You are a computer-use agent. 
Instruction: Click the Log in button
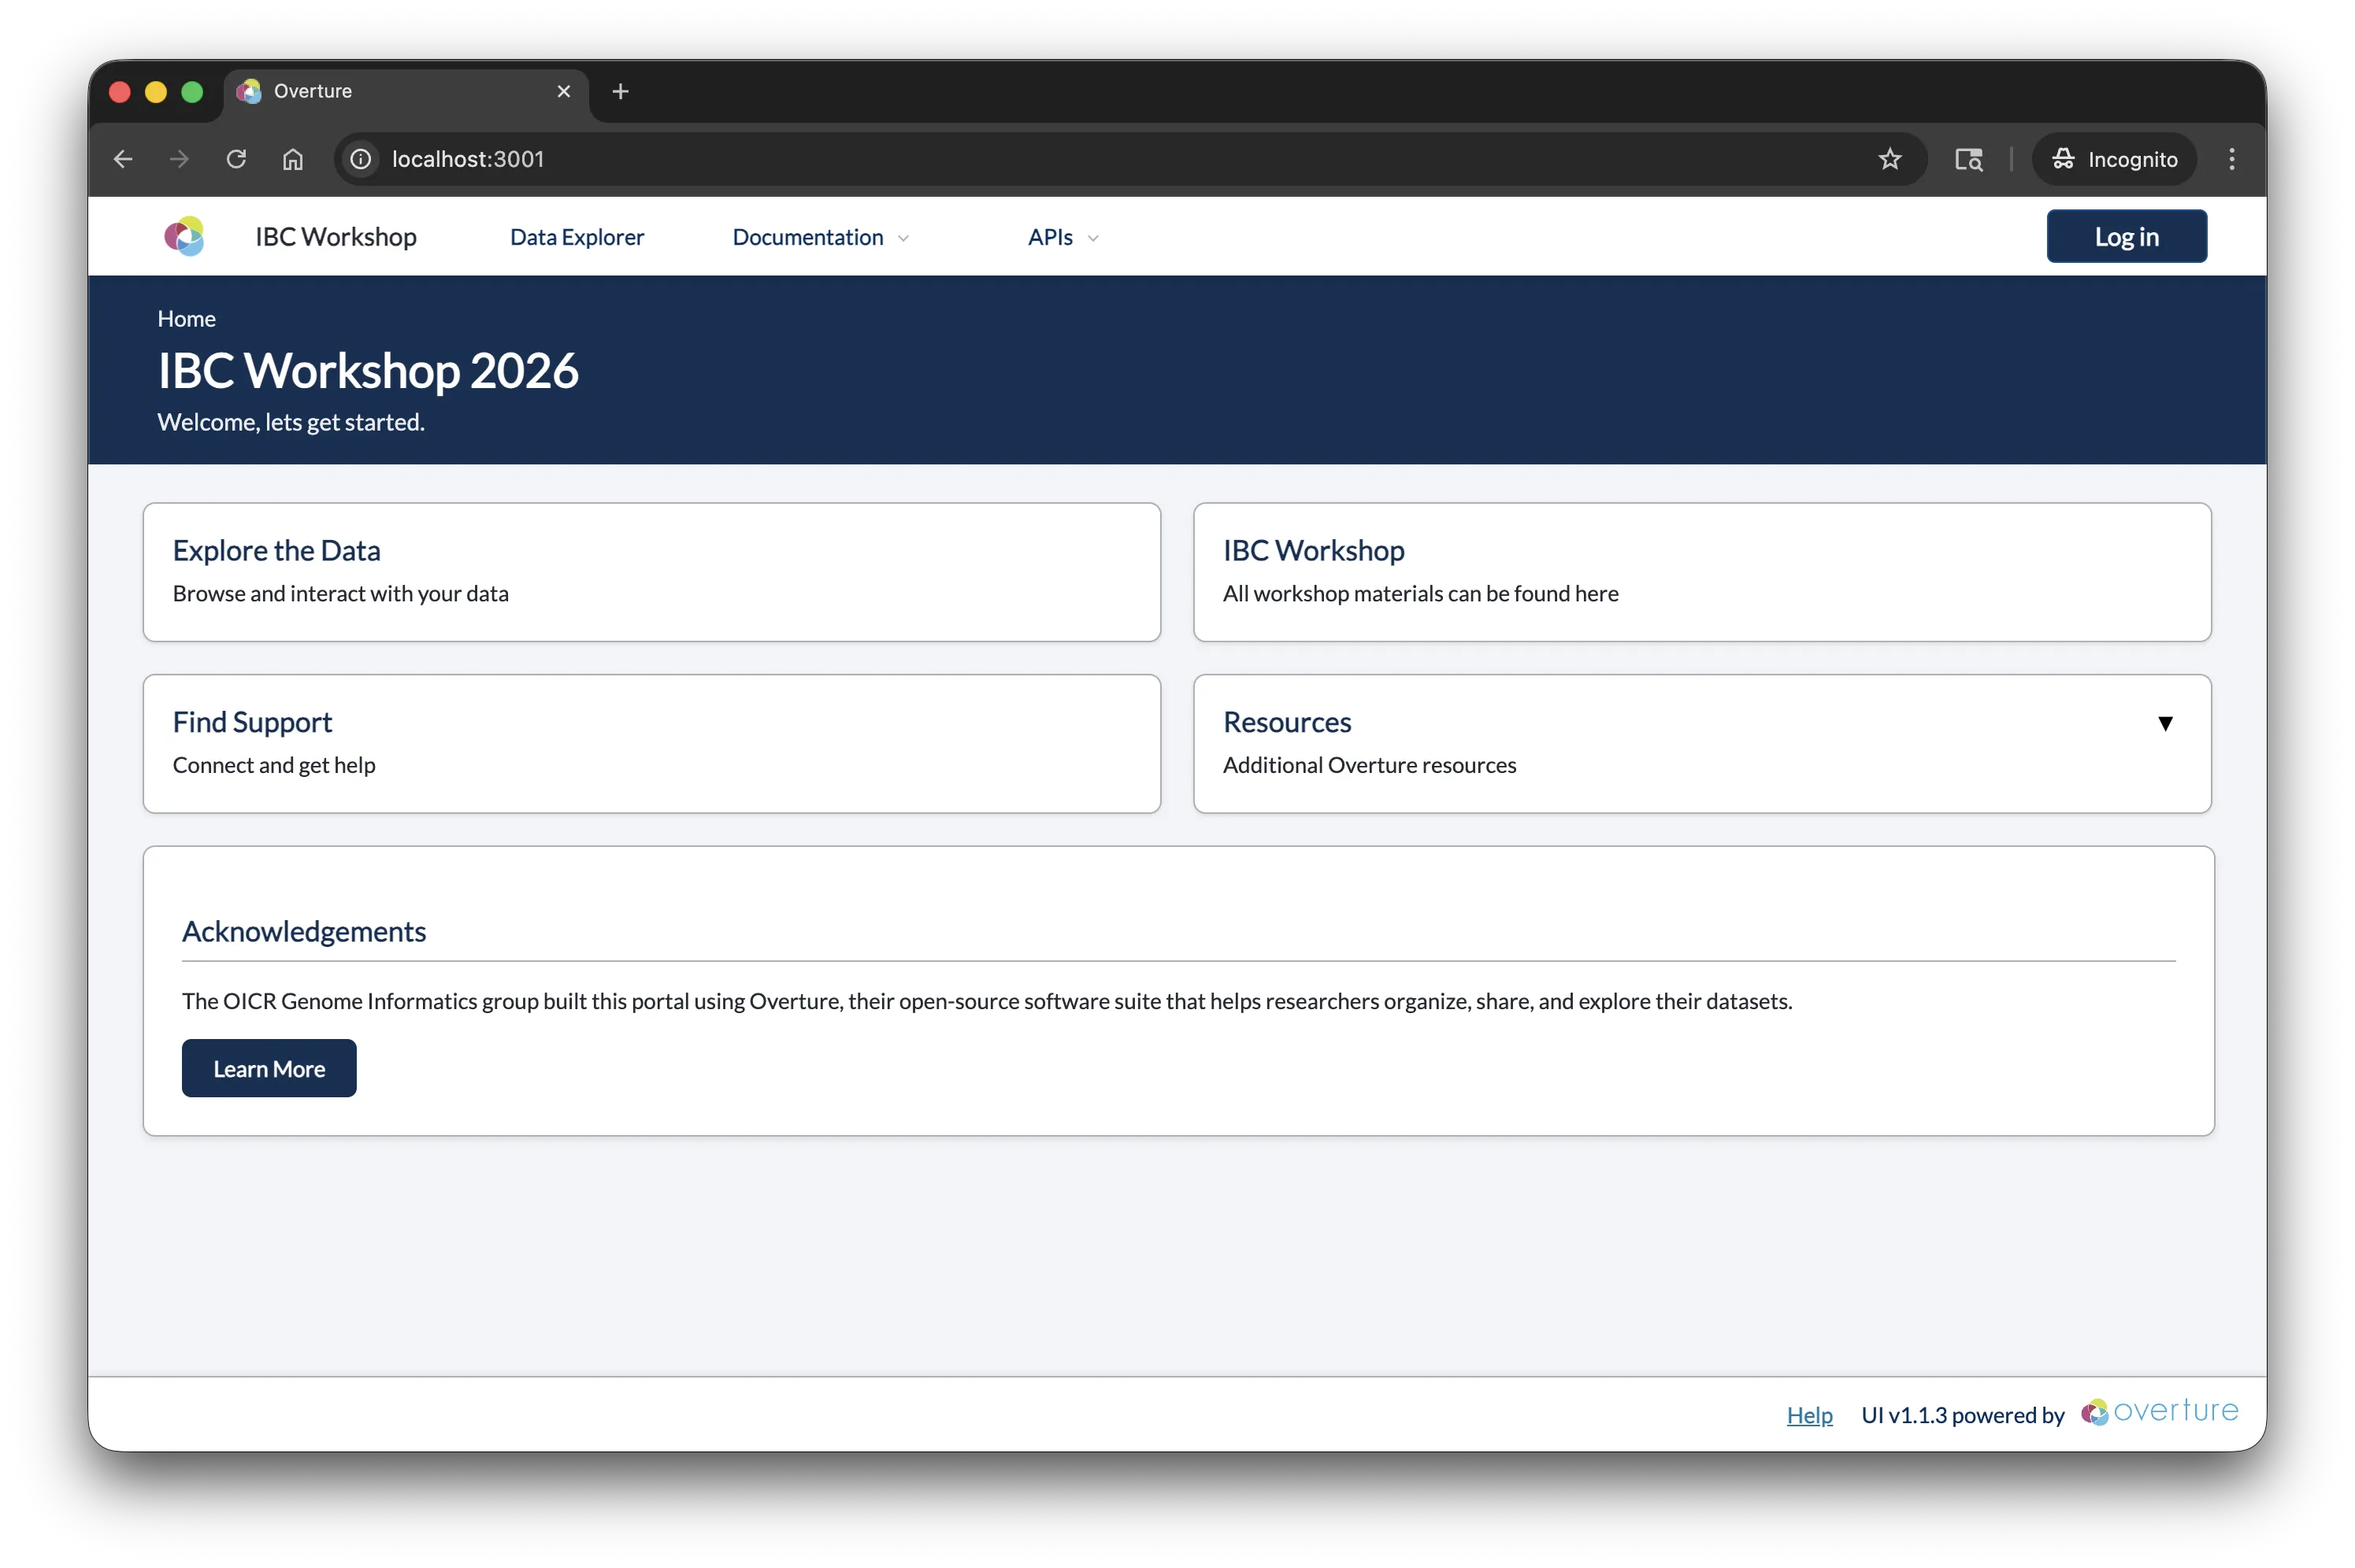coord(2127,236)
